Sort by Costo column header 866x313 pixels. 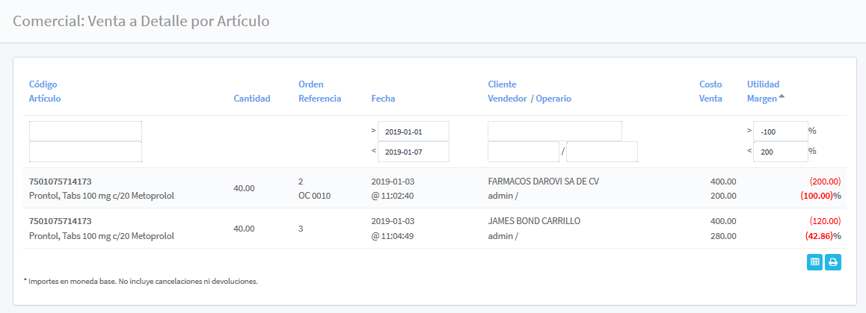(x=710, y=84)
